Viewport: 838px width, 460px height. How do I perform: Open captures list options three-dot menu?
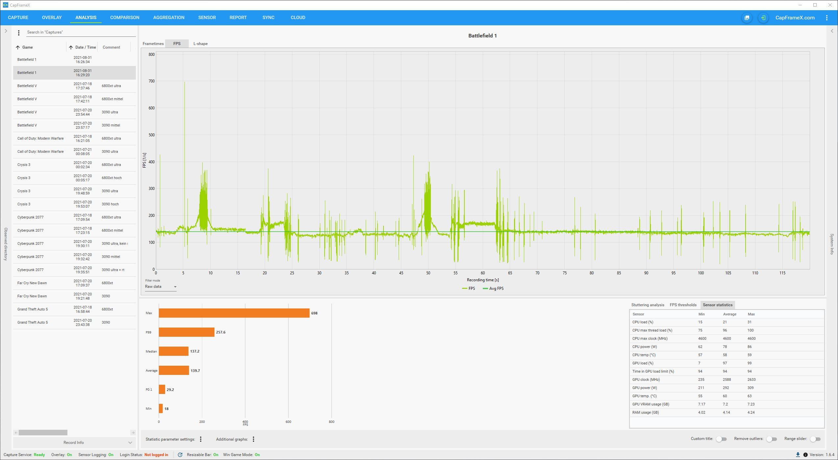point(19,33)
